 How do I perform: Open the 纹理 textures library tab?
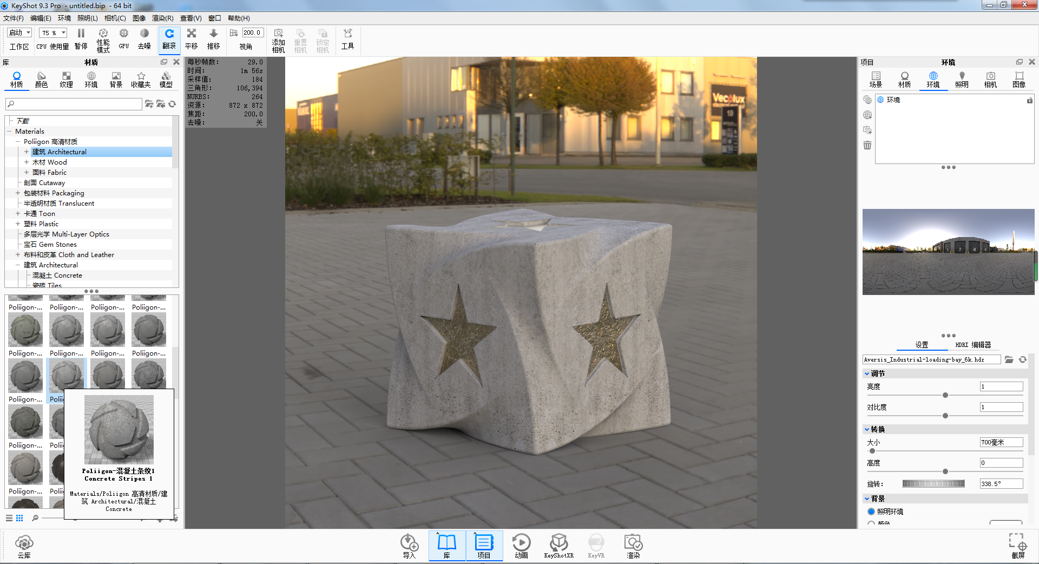pyautogui.click(x=66, y=80)
